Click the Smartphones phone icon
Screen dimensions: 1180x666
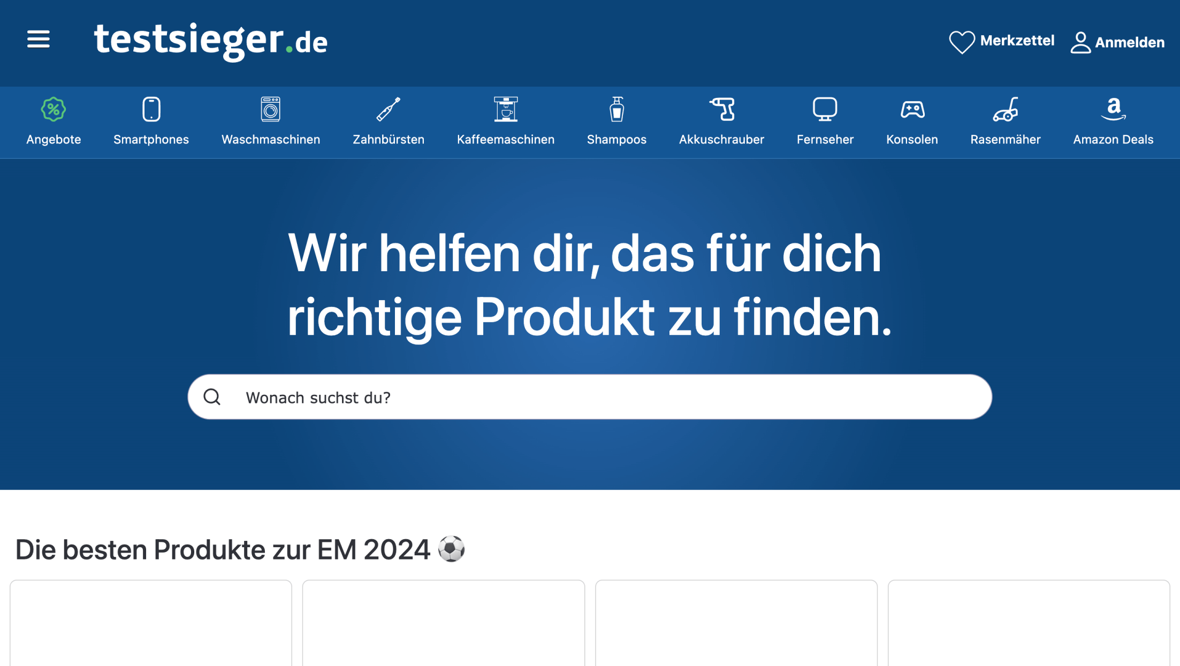click(x=151, y=109)
